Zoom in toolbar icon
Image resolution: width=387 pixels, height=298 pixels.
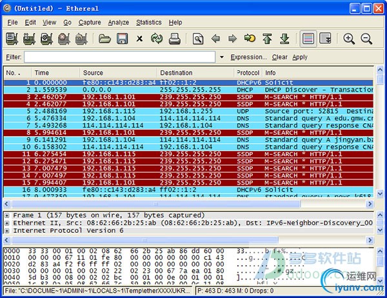(349, 39)
